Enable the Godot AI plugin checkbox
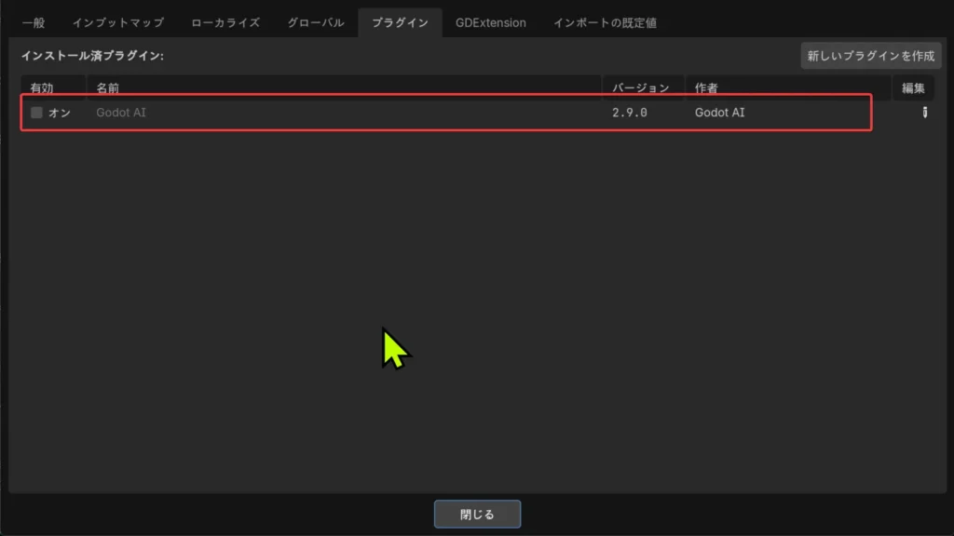 tap(36, 113)
